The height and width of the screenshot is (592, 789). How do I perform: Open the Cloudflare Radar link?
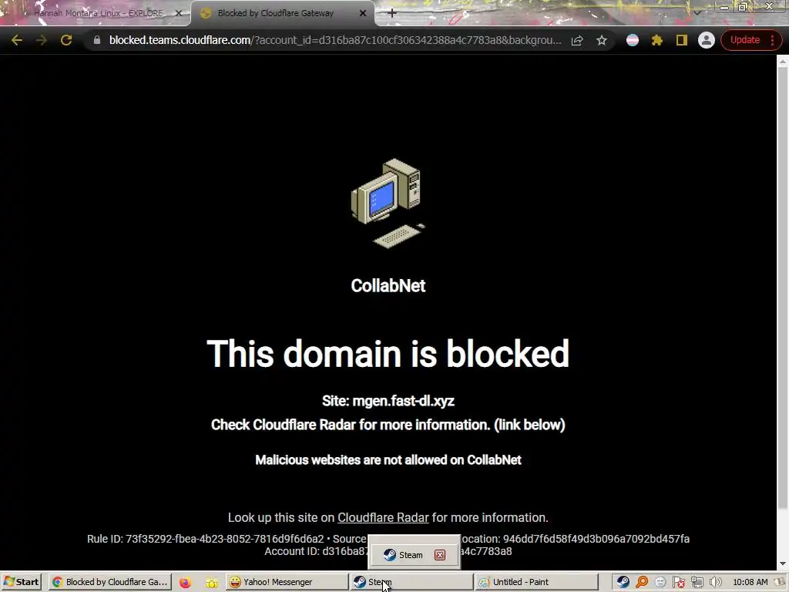tap(383, 517)
